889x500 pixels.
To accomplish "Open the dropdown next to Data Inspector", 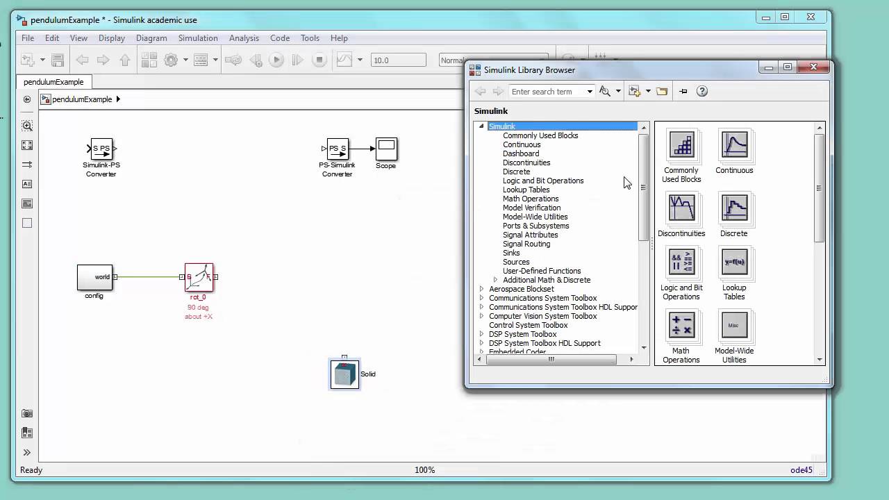I will click(360, 60).
